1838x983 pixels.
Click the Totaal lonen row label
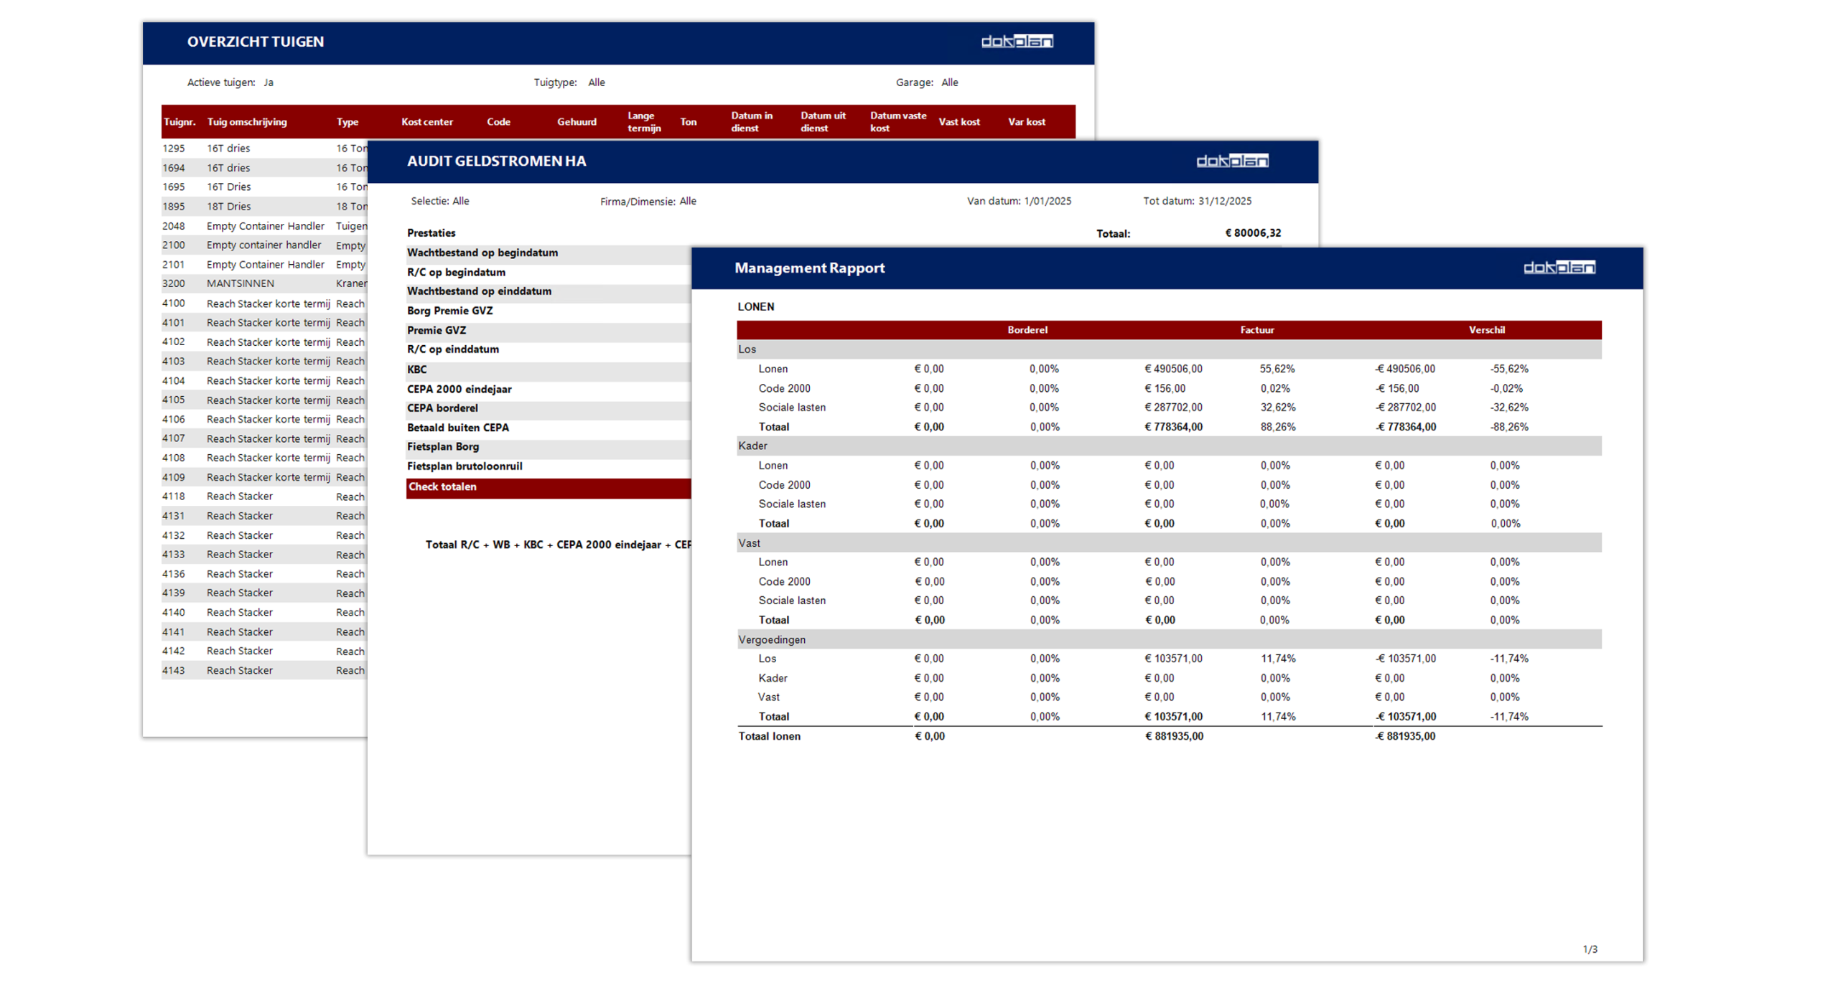pos(769,737)
